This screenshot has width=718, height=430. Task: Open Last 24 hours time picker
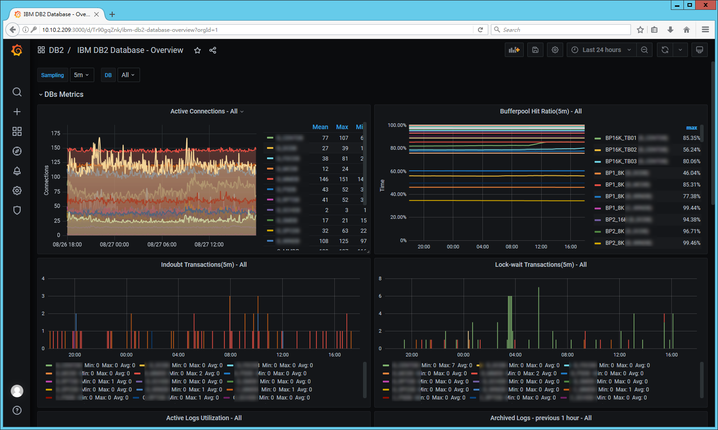[601, 50]
